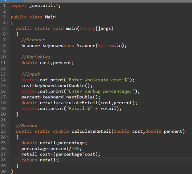Click line number 18 in the gutter
This screenshot has height=174, width=192.
coord(3,103)
